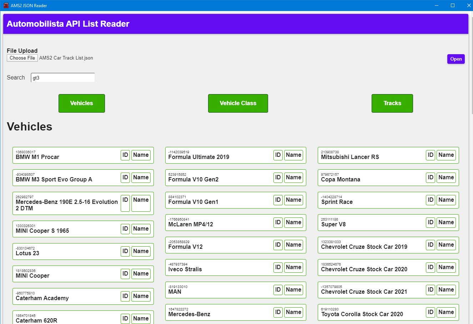Click ID button for Mitsubishi Lancer RS
The width and height of the screenshot is (473, 324).
coord(431,155)
